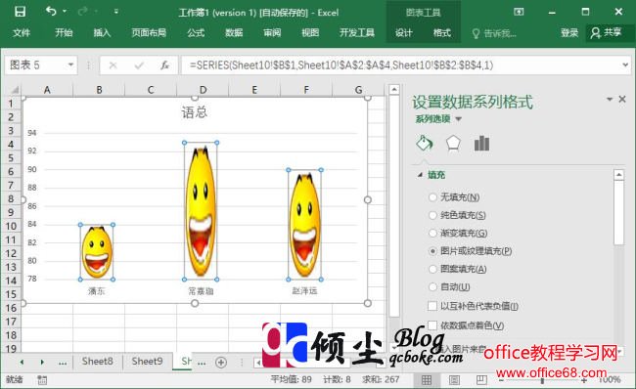Select row 17 header
This screenshot has width=636, height=389.
click(11, 322)
